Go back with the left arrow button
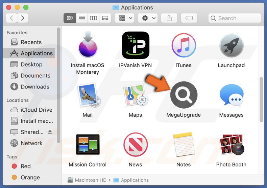The width and height of the screenshot is (267, 188). coord(11,18)
